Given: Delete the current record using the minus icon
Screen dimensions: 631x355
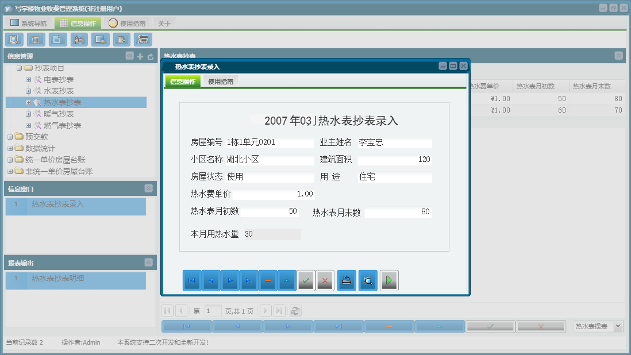Looking at the screenshot, I should (x=268, y=280).
